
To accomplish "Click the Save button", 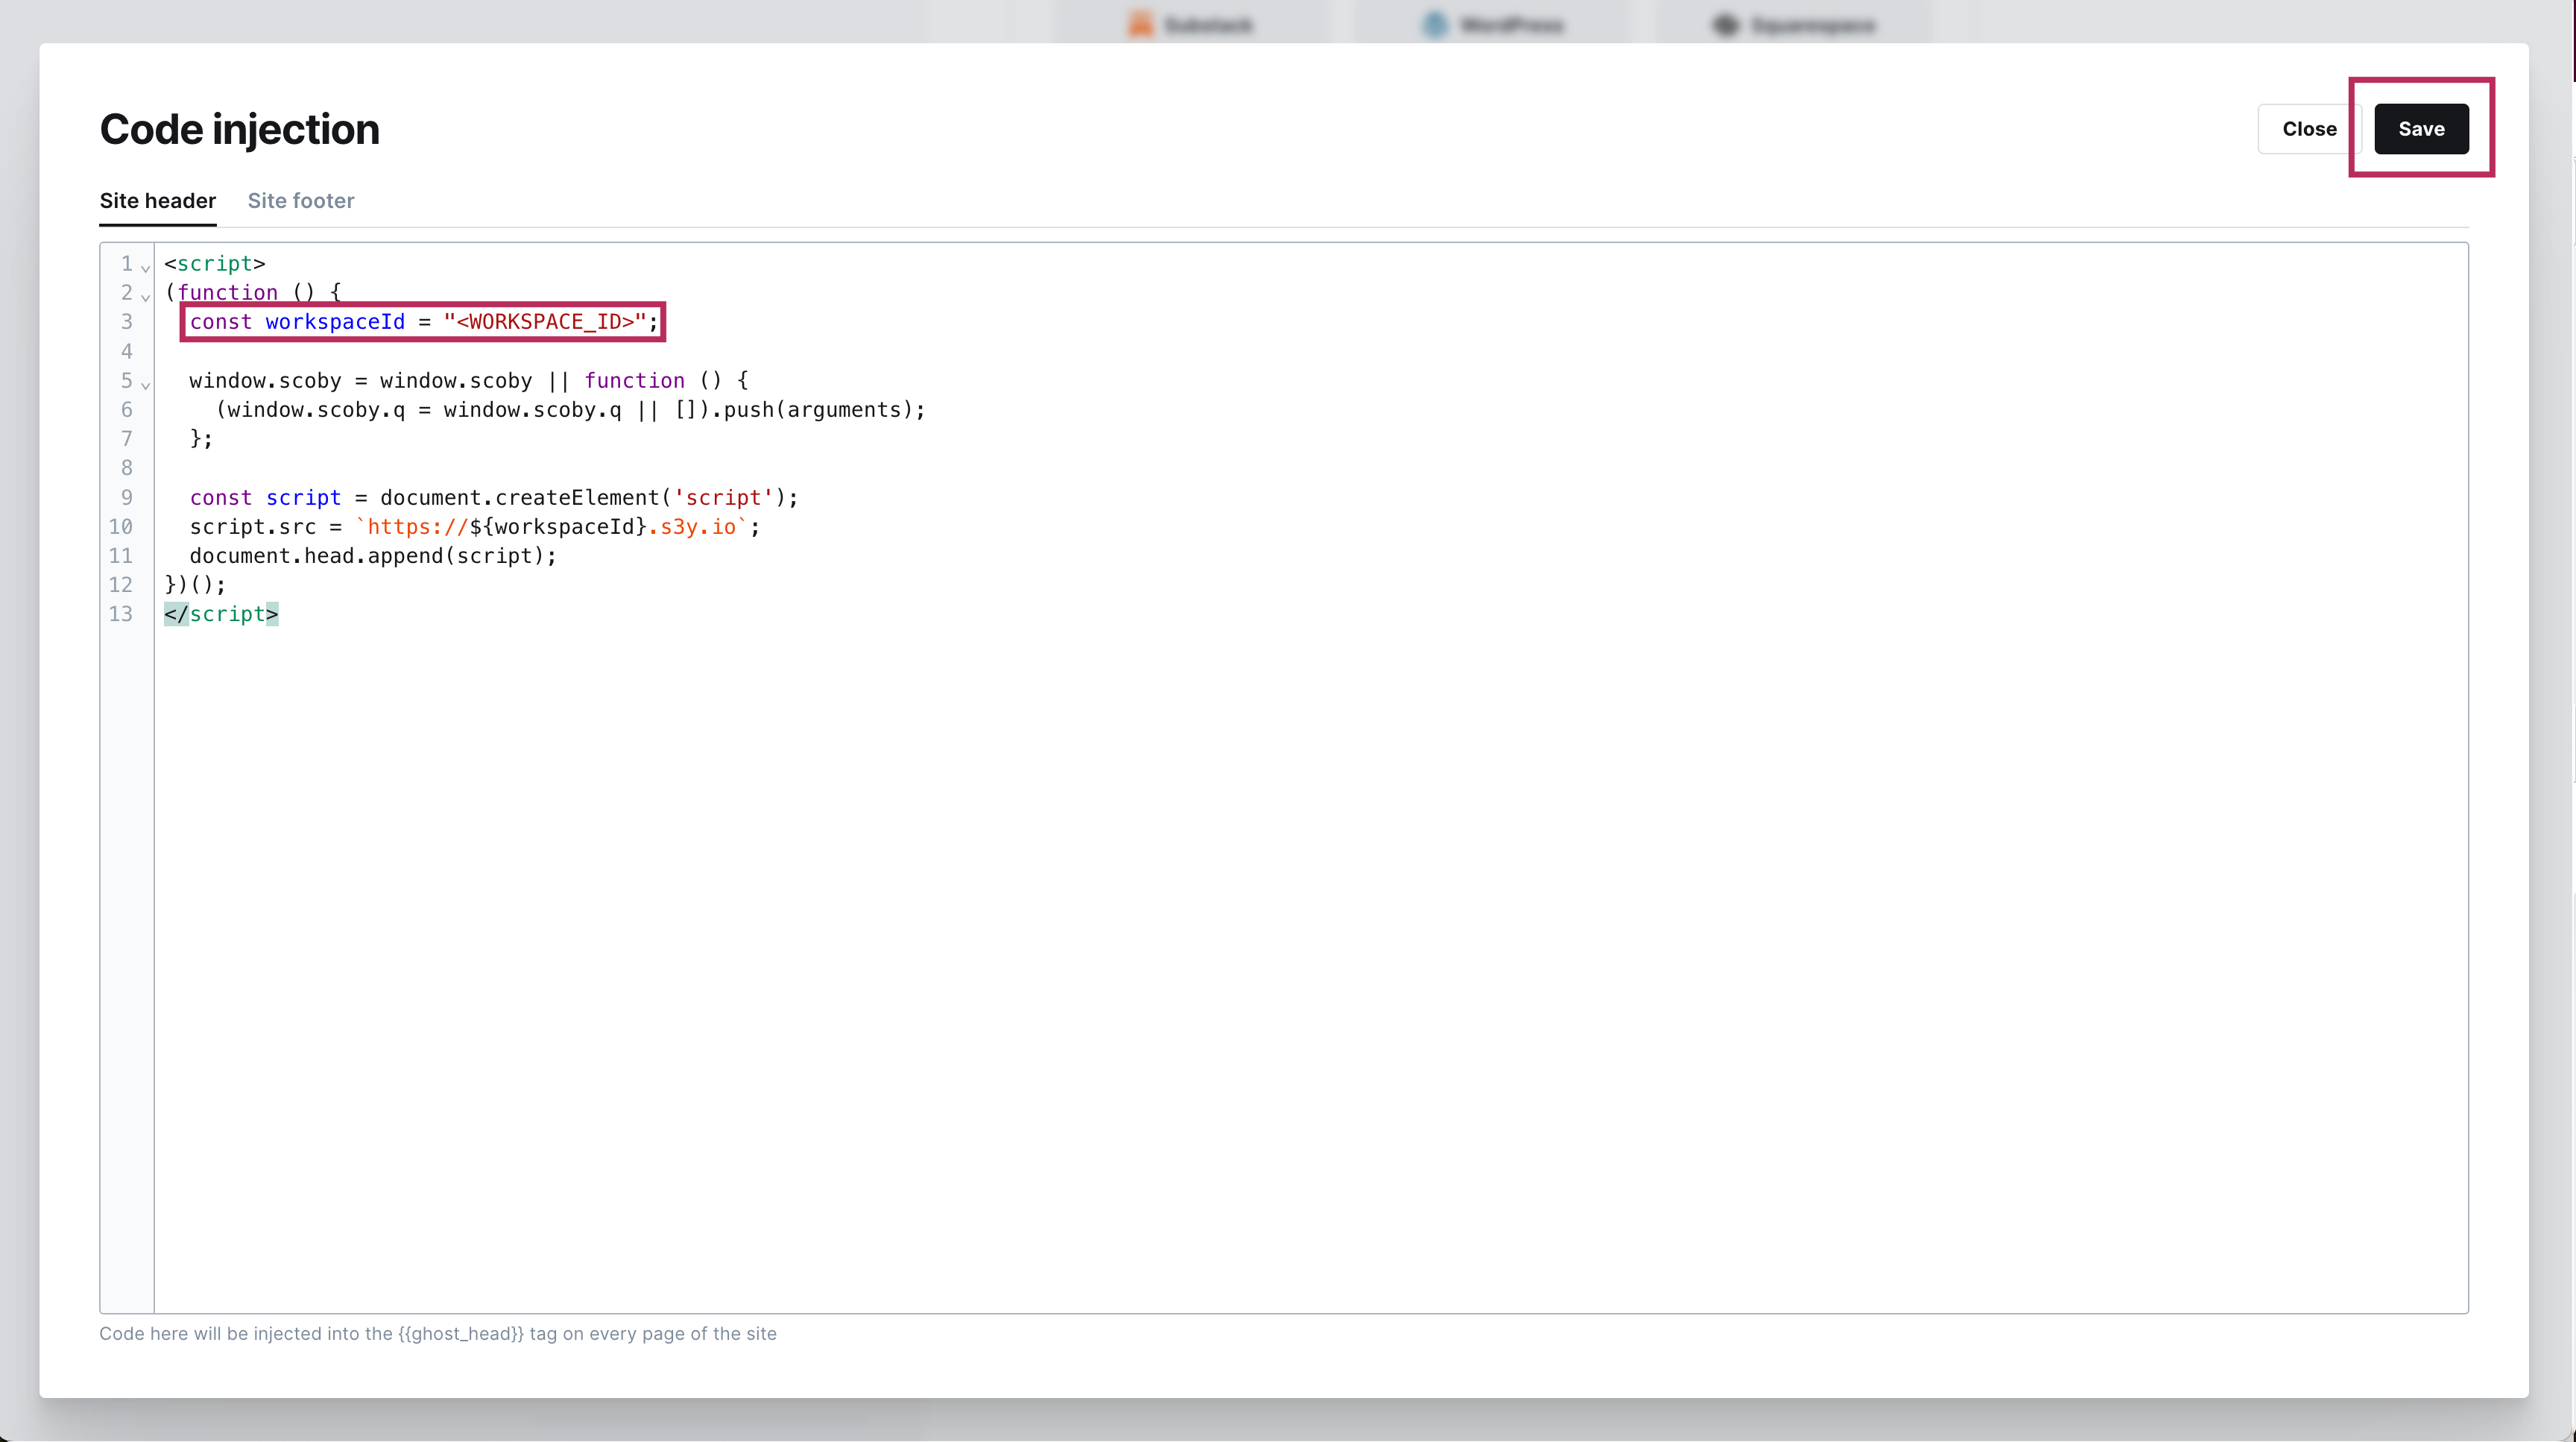I will point(2420,129).
